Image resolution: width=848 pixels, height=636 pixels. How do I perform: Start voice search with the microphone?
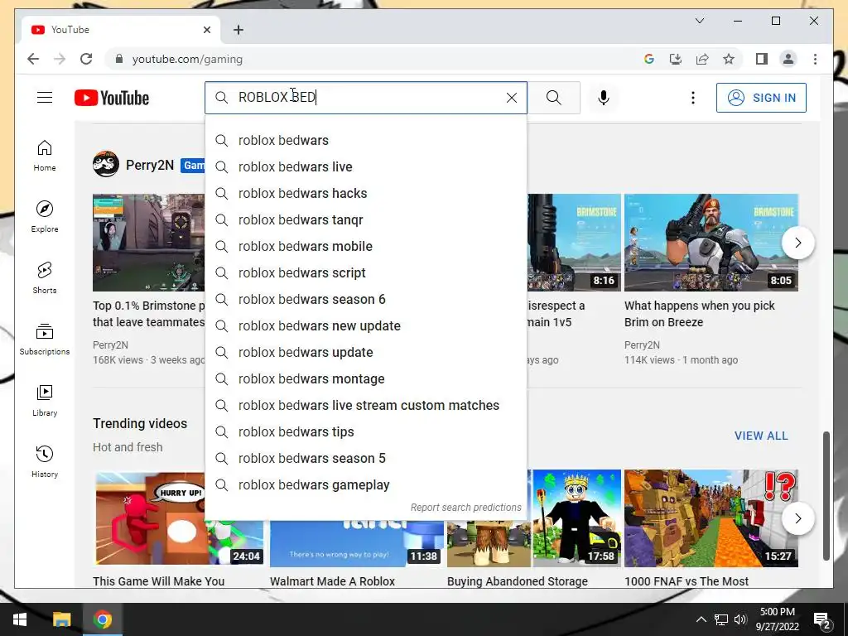point(604,98)
